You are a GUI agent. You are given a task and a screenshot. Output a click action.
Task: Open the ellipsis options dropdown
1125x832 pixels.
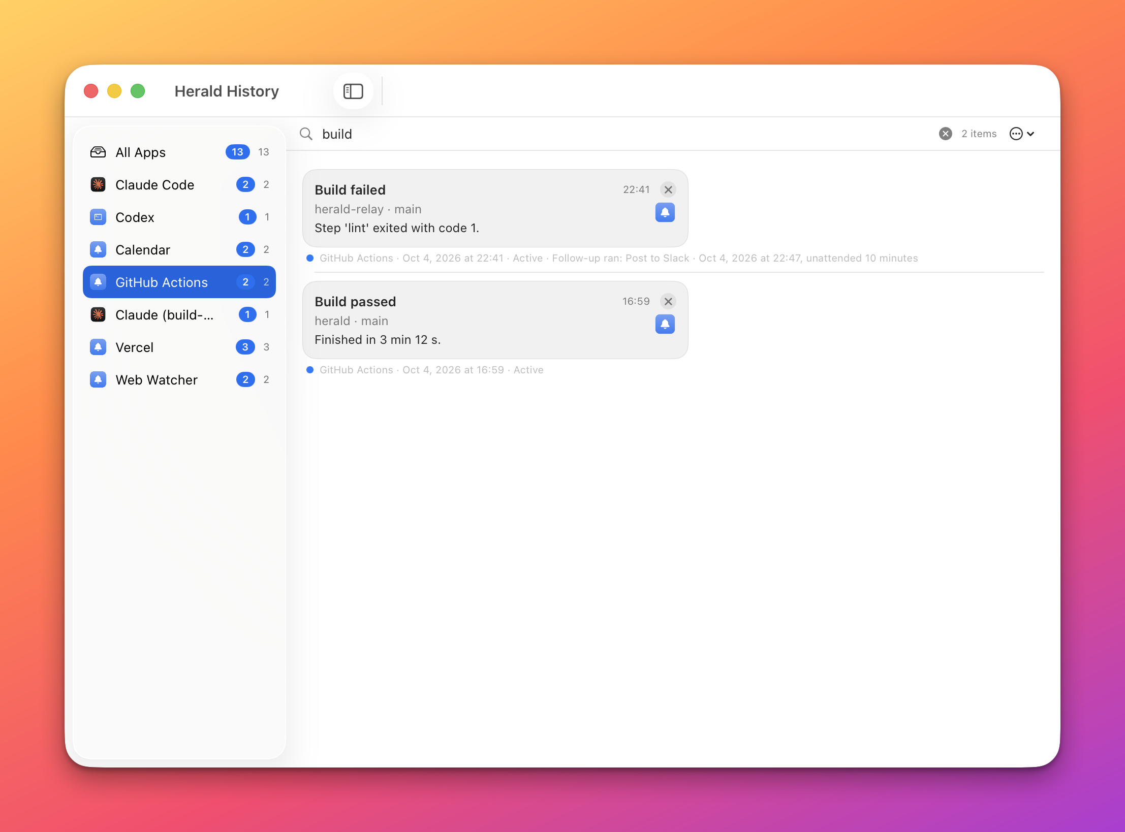(1022, 134)
